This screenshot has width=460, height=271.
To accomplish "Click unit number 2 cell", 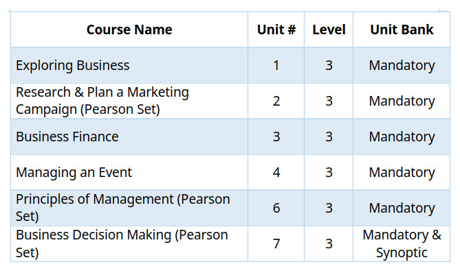I will tap(276, 101).
